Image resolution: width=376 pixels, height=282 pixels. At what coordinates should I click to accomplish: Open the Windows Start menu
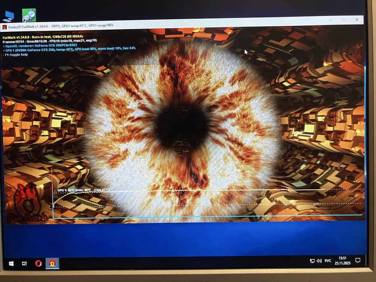coord(11,263)
